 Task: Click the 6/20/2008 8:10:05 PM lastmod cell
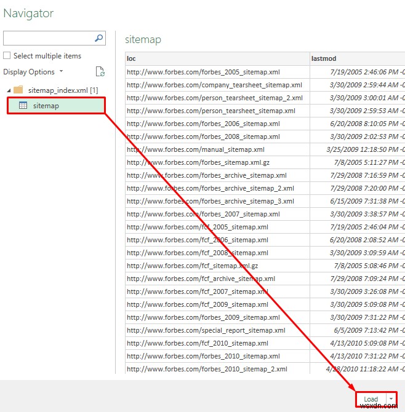click(358, 124)
